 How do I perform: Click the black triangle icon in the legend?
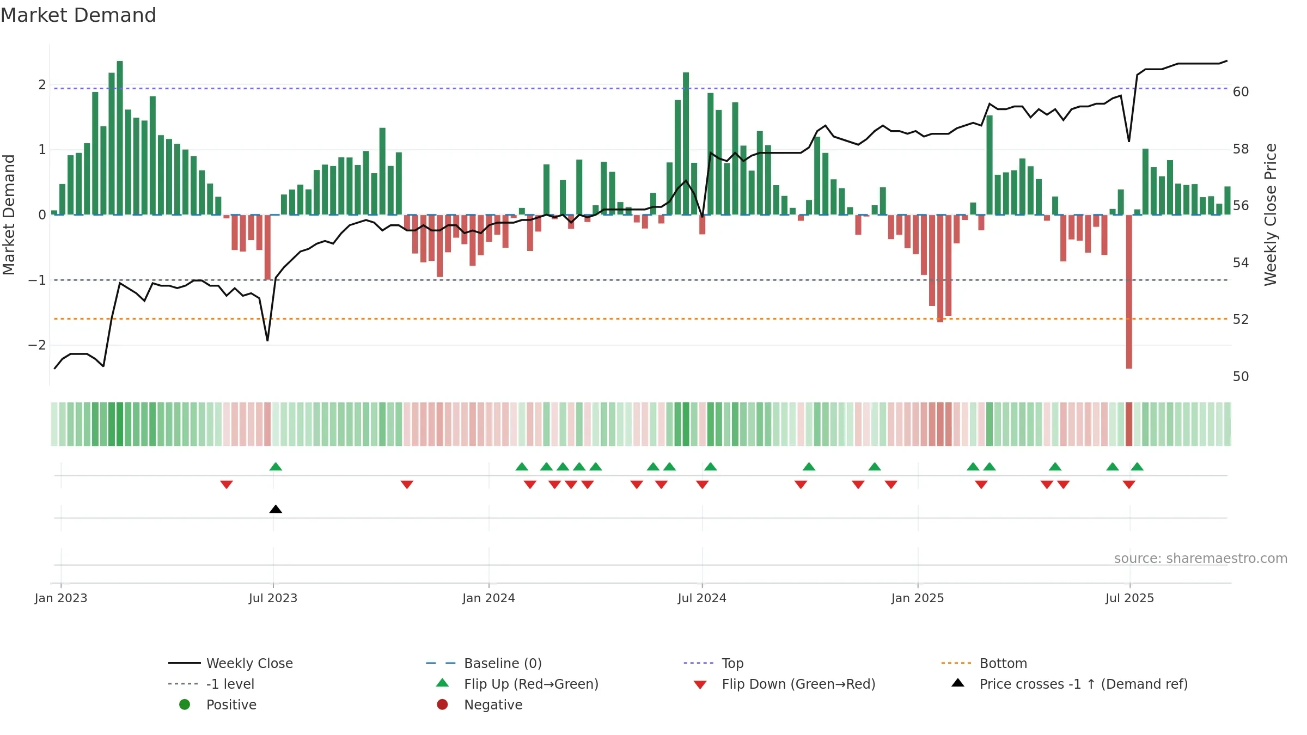pos(958,683)
